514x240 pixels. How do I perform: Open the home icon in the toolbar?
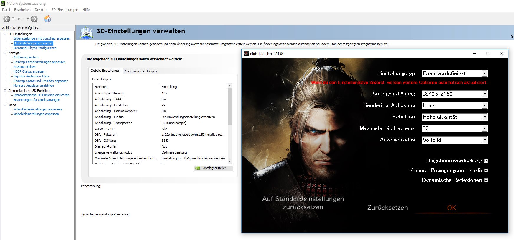pos(47,19)
